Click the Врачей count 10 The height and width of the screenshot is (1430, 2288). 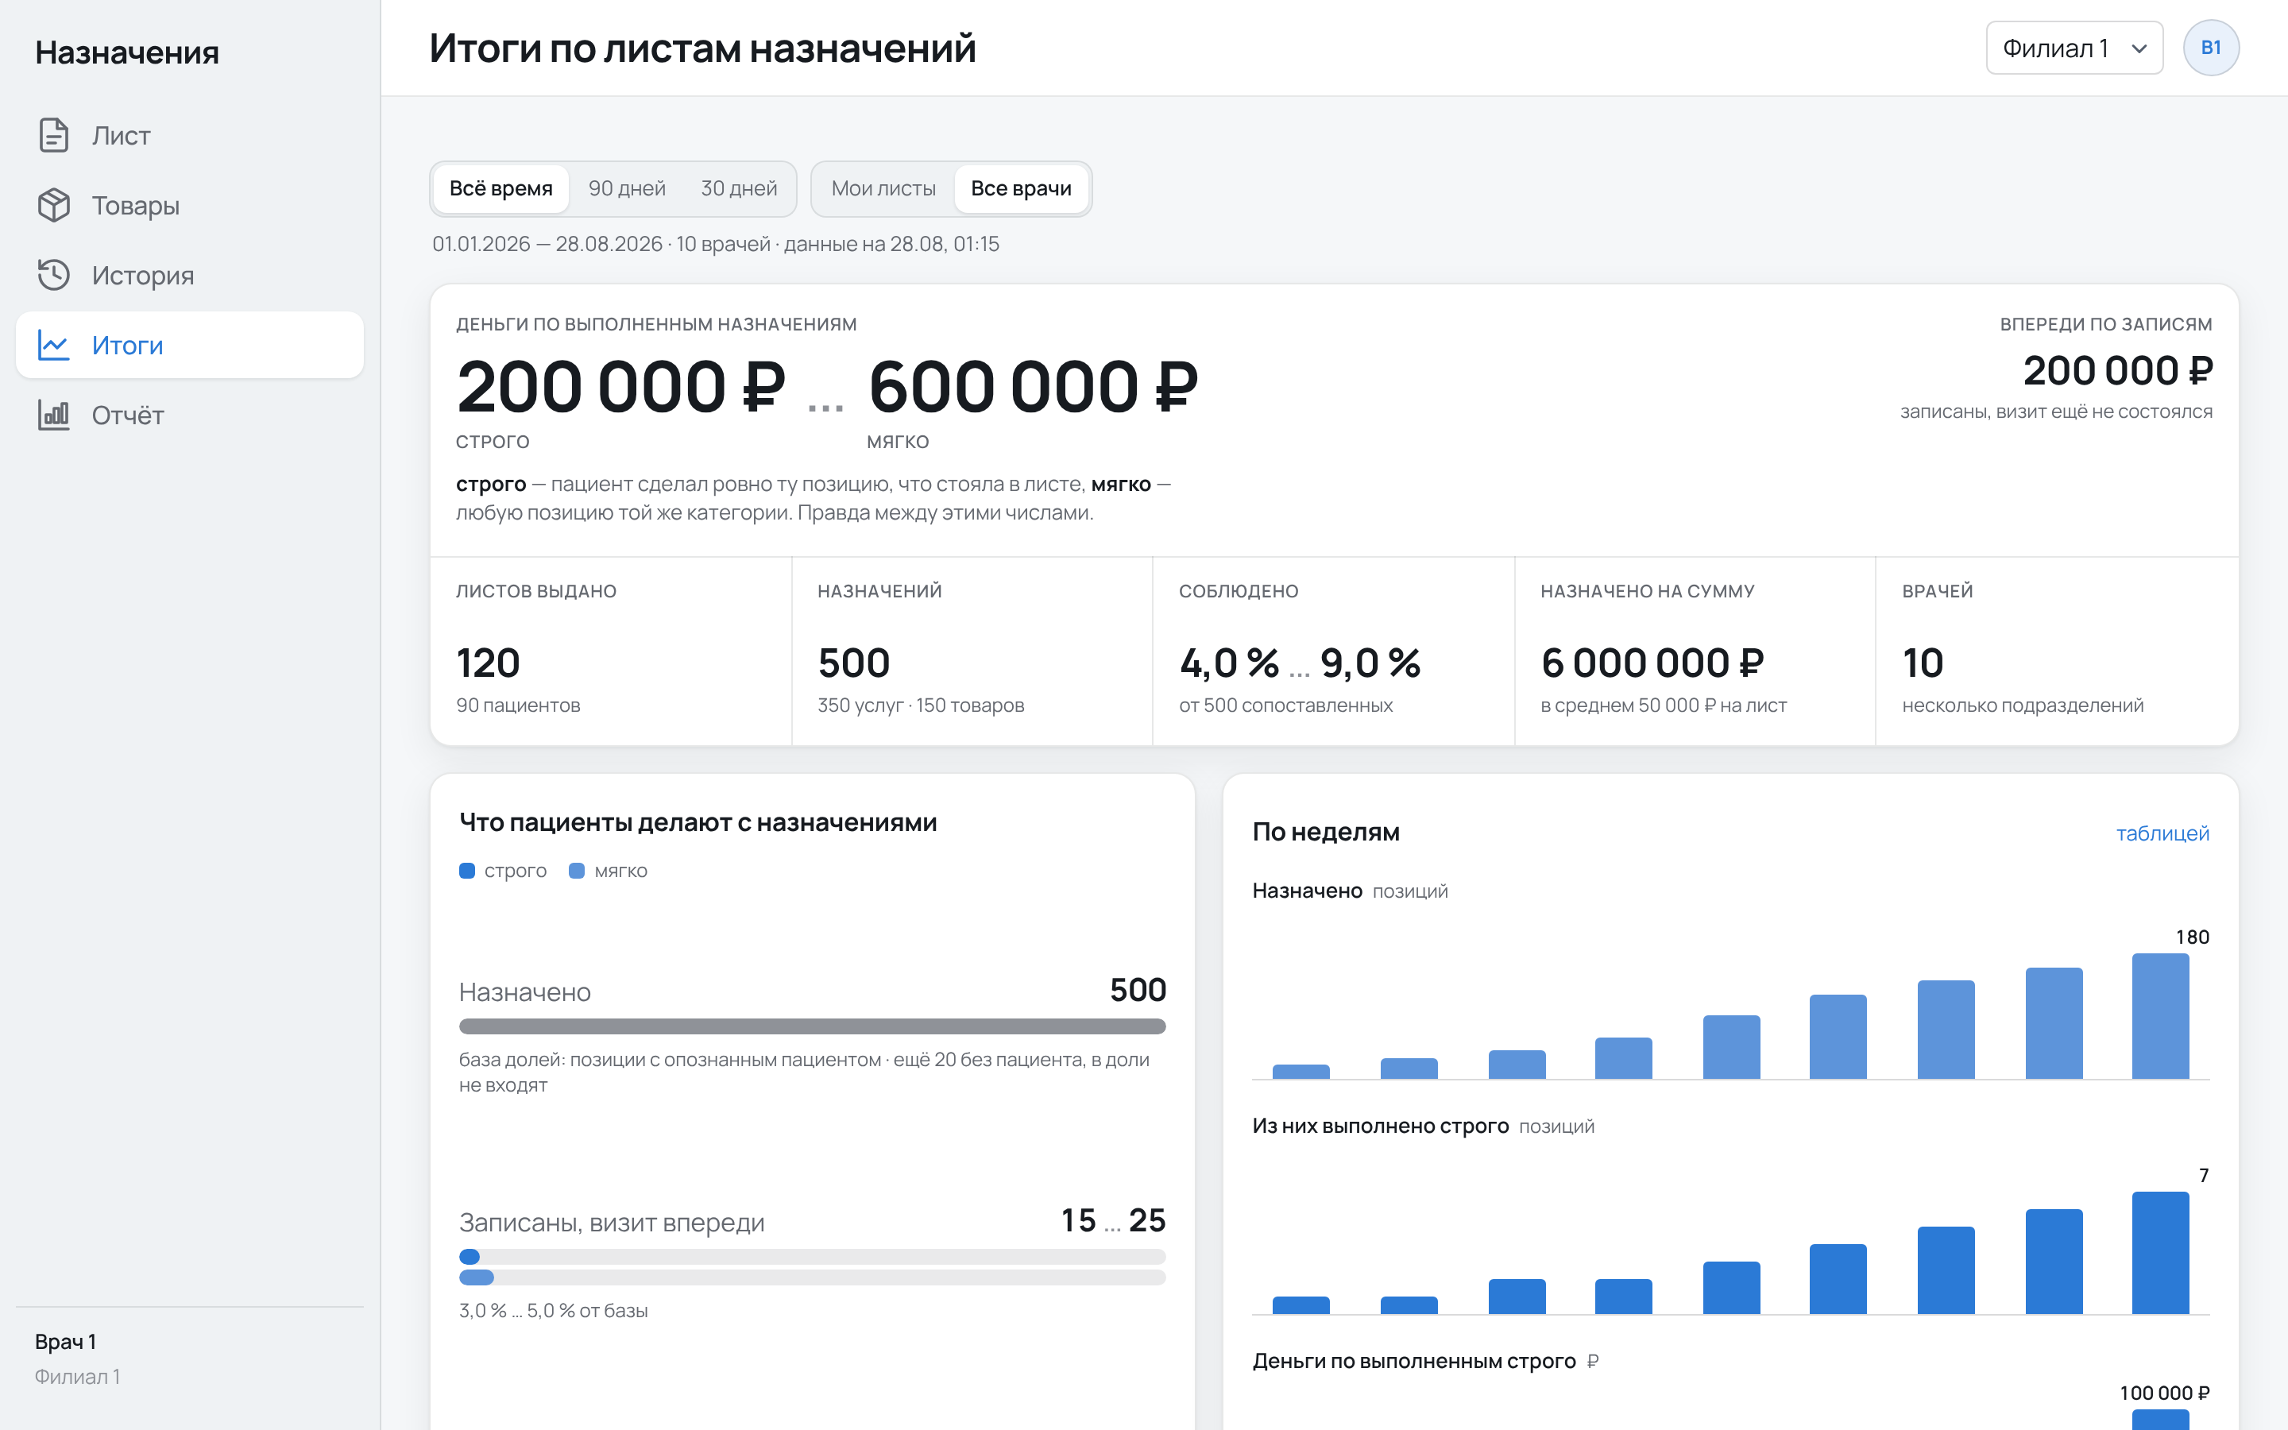click(x=1923, y=662)
